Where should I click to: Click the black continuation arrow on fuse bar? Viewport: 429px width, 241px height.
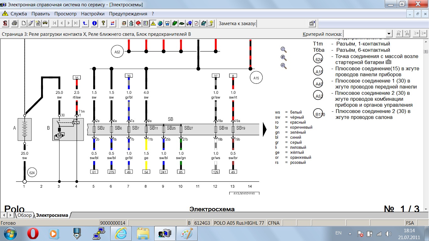pyautogui.click(x=264, y=129)
